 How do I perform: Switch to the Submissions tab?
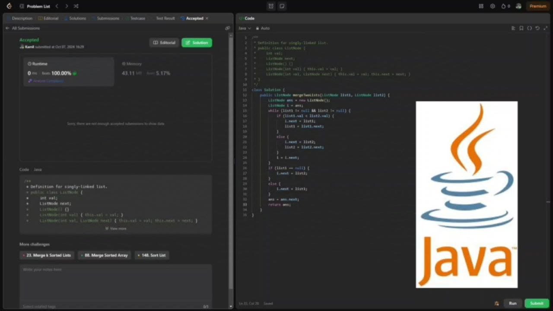(105, 19)
